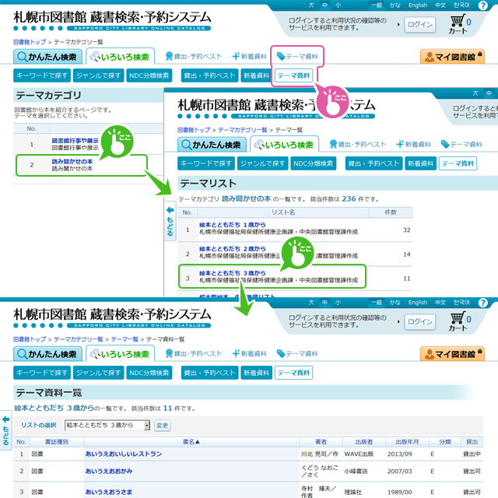Select the いろいろ検索 tab on the テーマリスト page
This screenshot has width=498, height=498.
pyautogui.click(x=284, y=145)
